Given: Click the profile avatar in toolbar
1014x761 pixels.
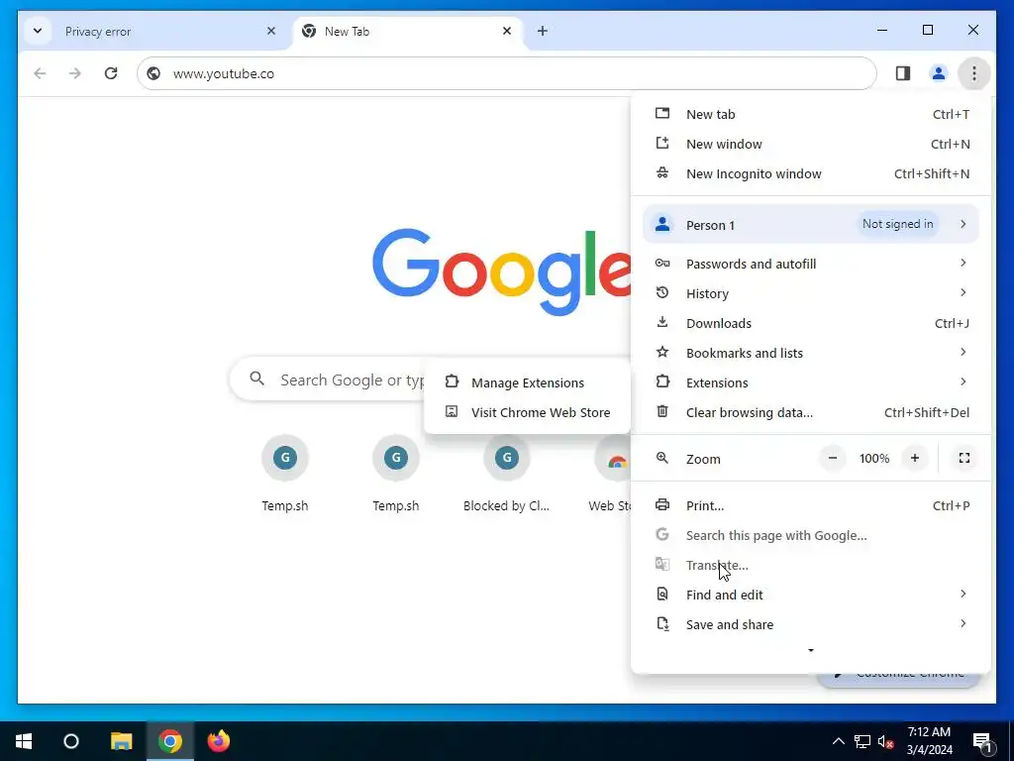Looking at the screenshot, I should pos(939,73).
